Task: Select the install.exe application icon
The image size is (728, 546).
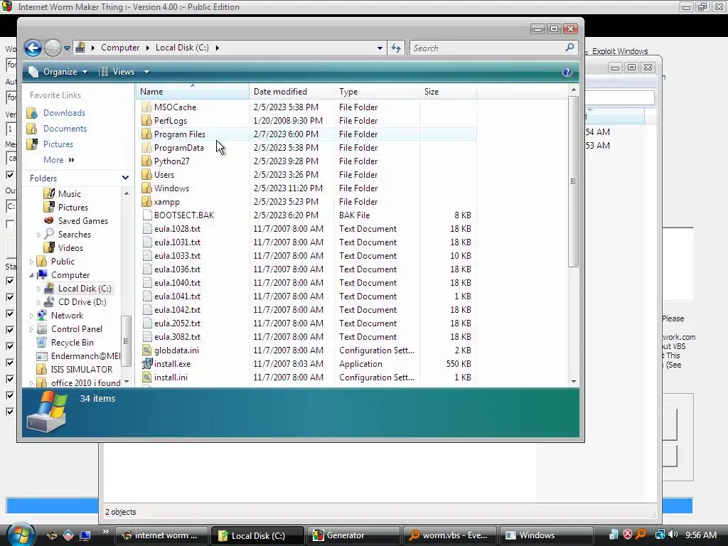Action: tap(146, 363)
